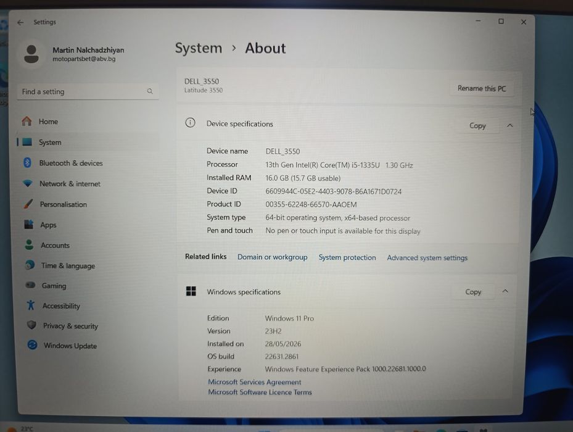Click the Edition value Windows 11 Pro
573x432 pixels.
tap(289, 318)
